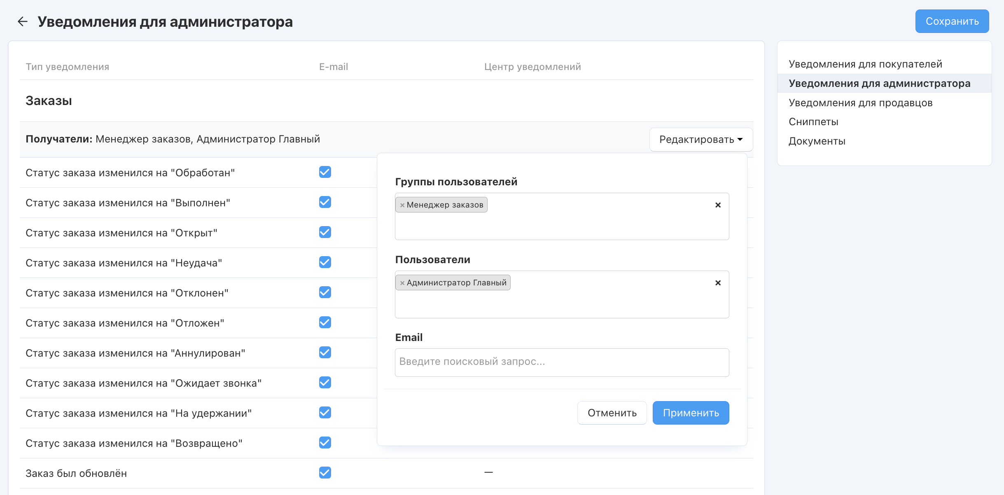Remove the Менеджер заказов tag
The width and height of the screenshot is (1004, 495).
point(402,205)
